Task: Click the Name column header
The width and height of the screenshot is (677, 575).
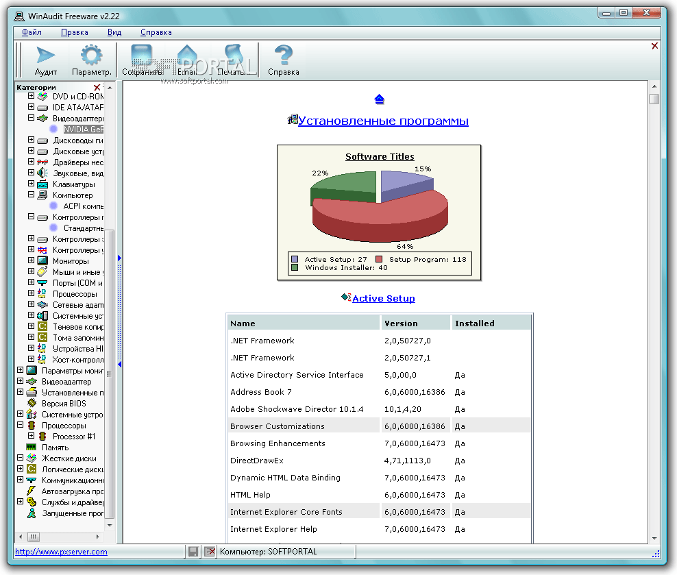Action: [x=304, y=323]
